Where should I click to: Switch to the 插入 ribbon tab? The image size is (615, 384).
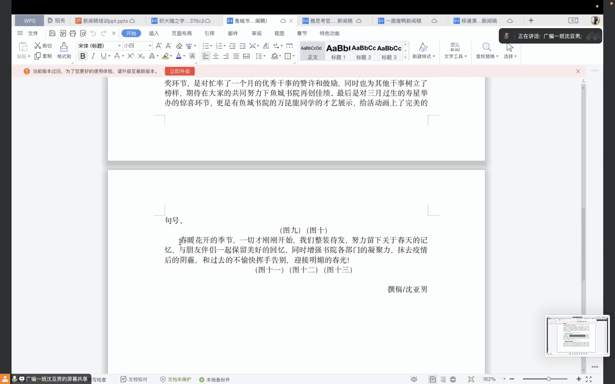click(154, 33)
